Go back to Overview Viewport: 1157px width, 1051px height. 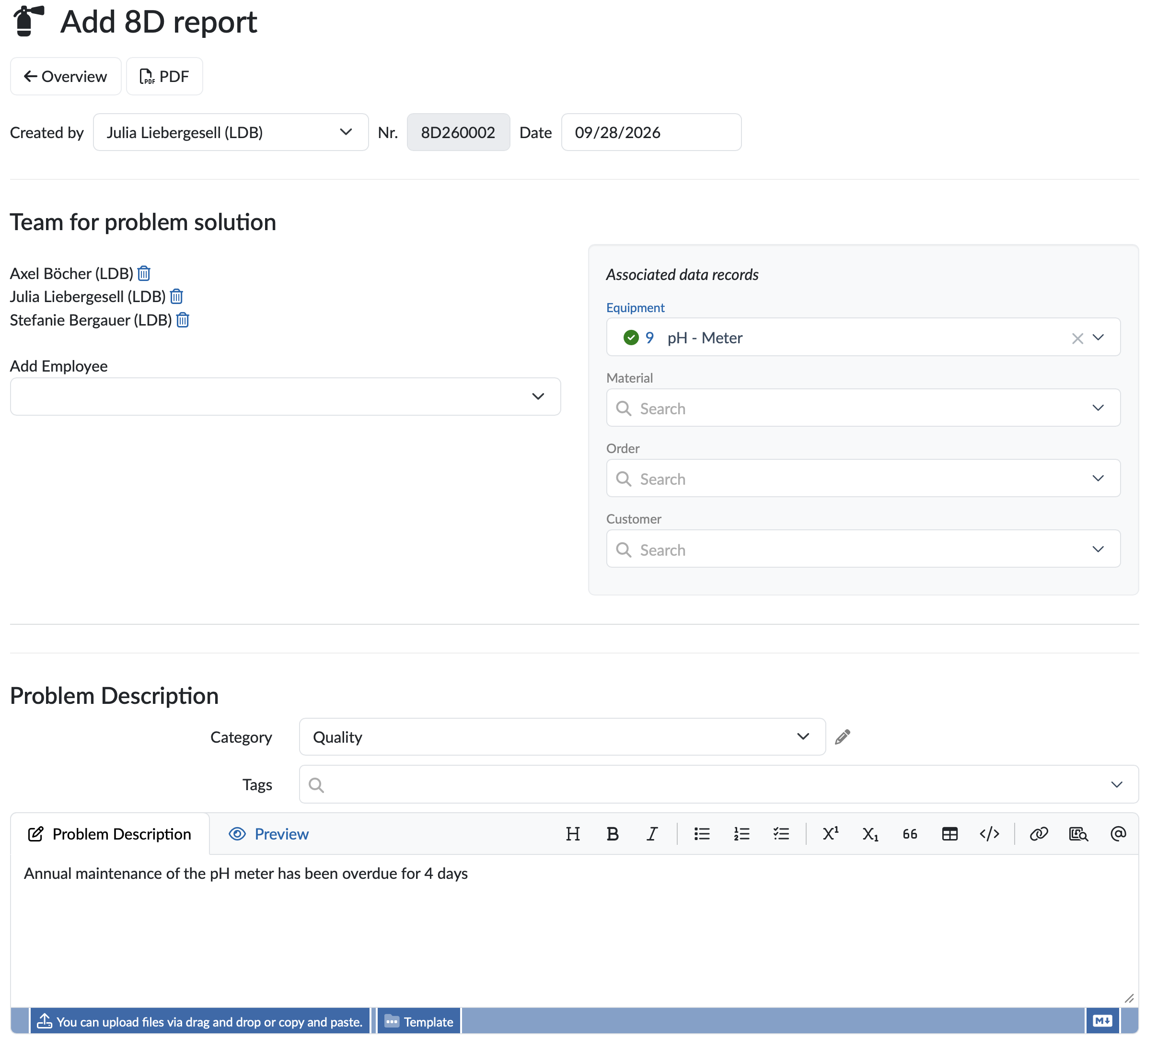66,76
